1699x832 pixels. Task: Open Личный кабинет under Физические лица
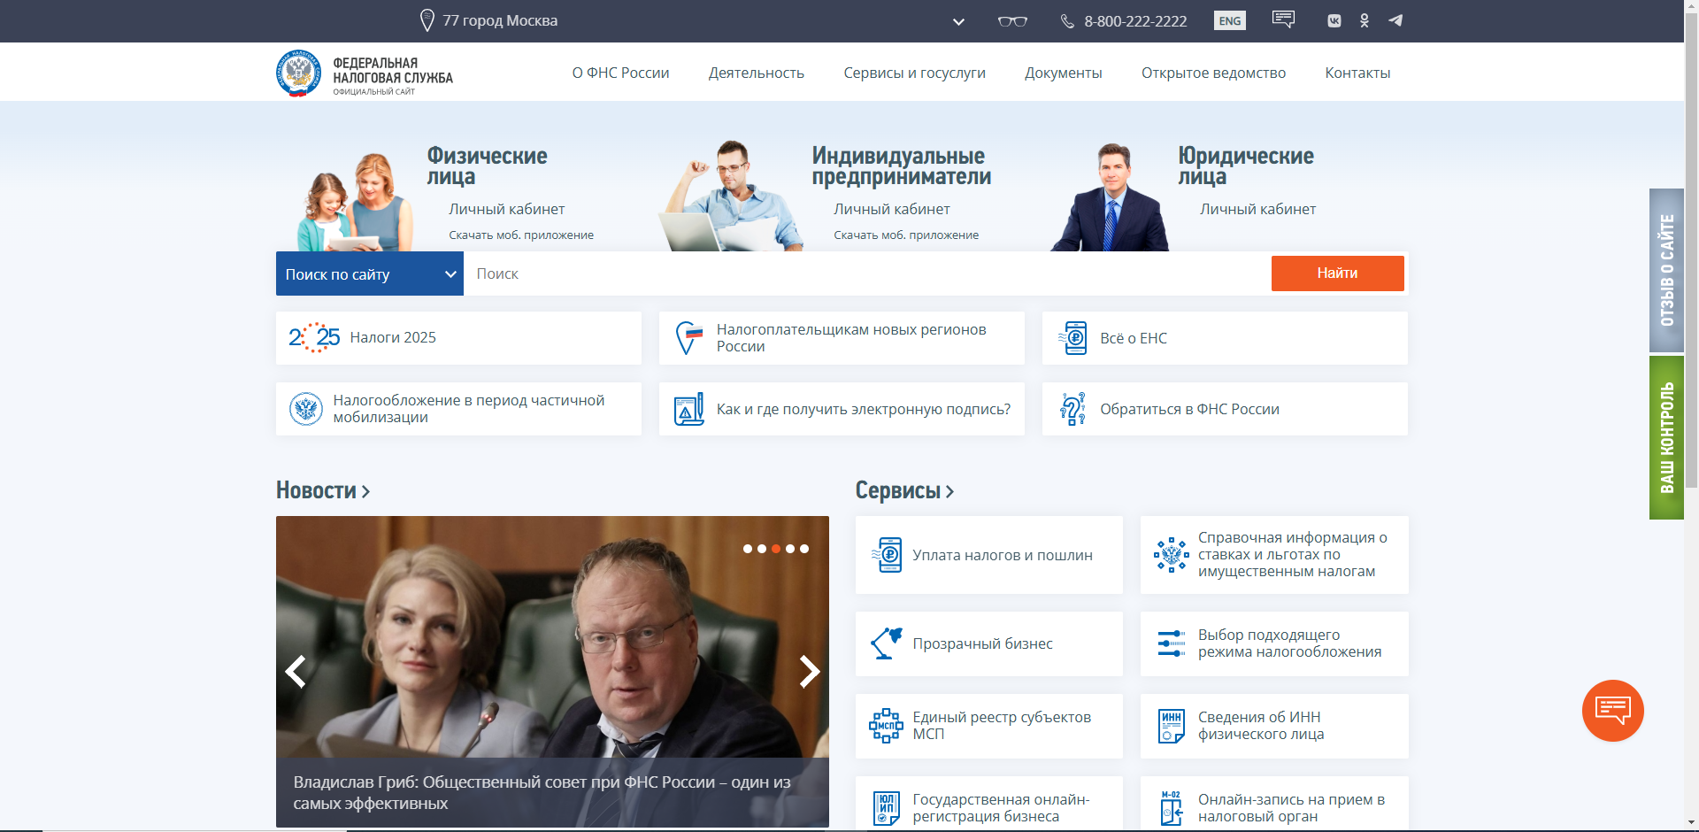[x=506, y=209]
